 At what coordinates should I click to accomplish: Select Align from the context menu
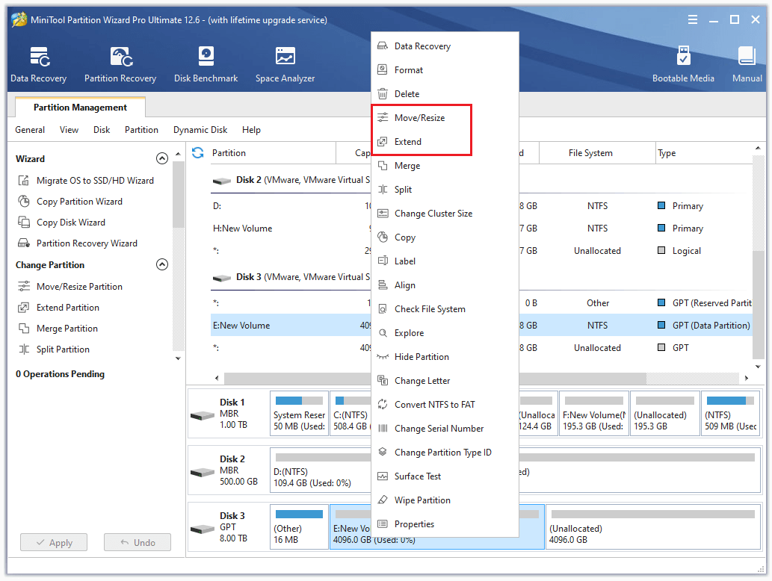[x=445, y=285]
